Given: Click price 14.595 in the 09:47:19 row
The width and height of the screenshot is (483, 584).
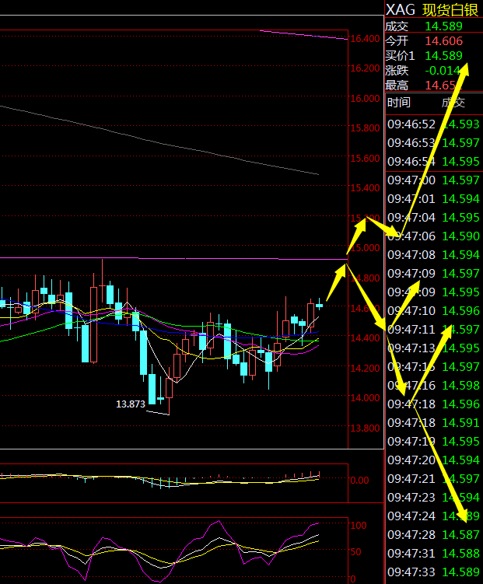Looking at the screenshot, I should tap(460, 442).
